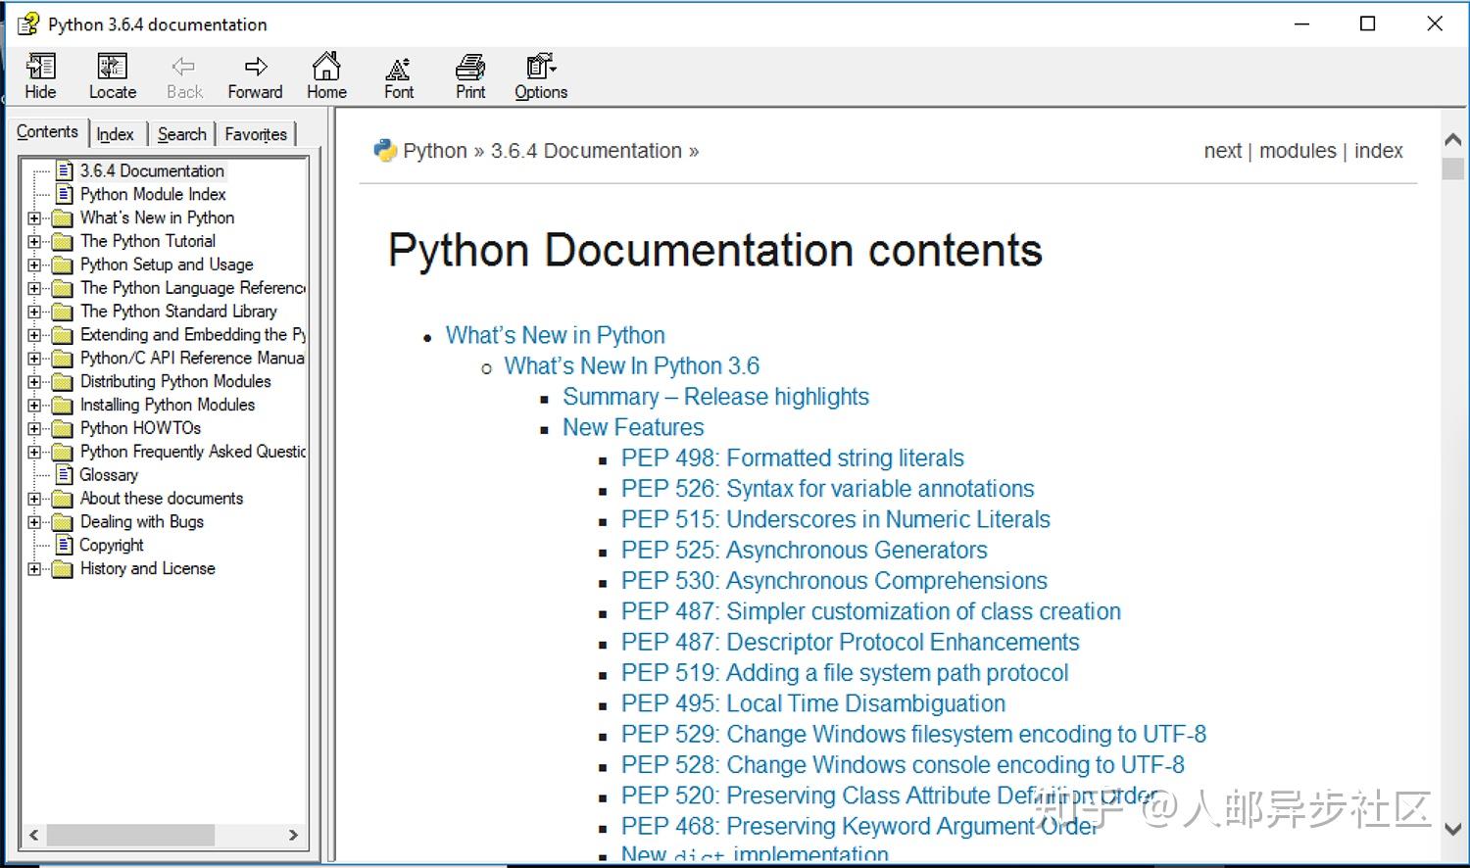
Task: Expand The Python Standard Library node
Action: [35, 312]
